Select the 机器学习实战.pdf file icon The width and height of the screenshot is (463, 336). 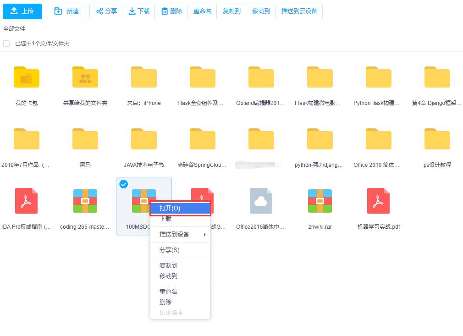click(x=379, y=201)
